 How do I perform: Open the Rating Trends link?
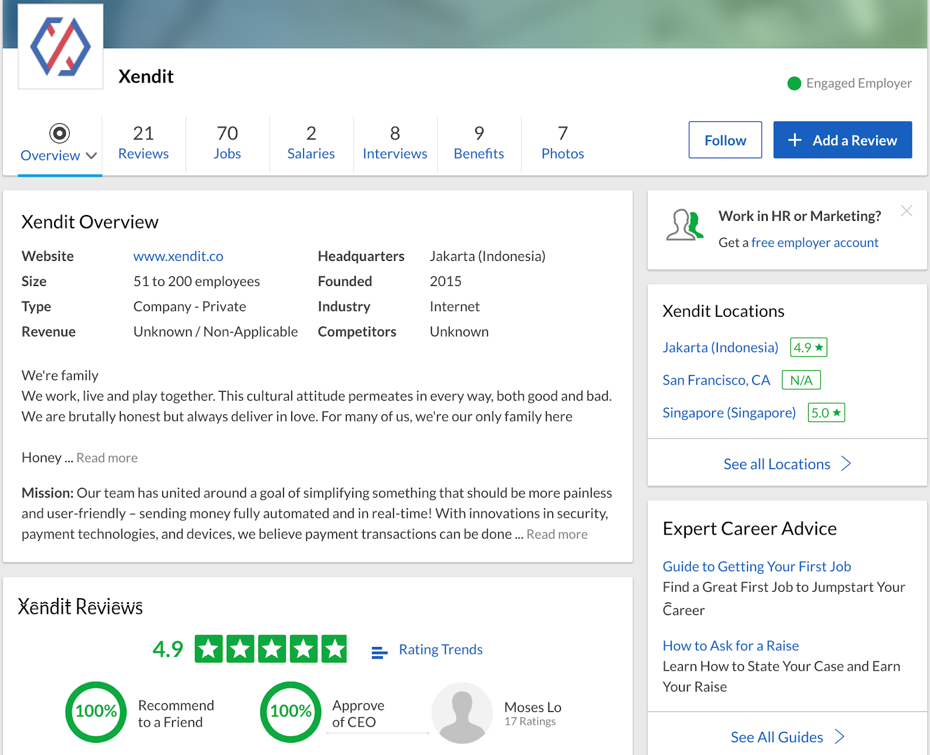(x=441, y=649)
